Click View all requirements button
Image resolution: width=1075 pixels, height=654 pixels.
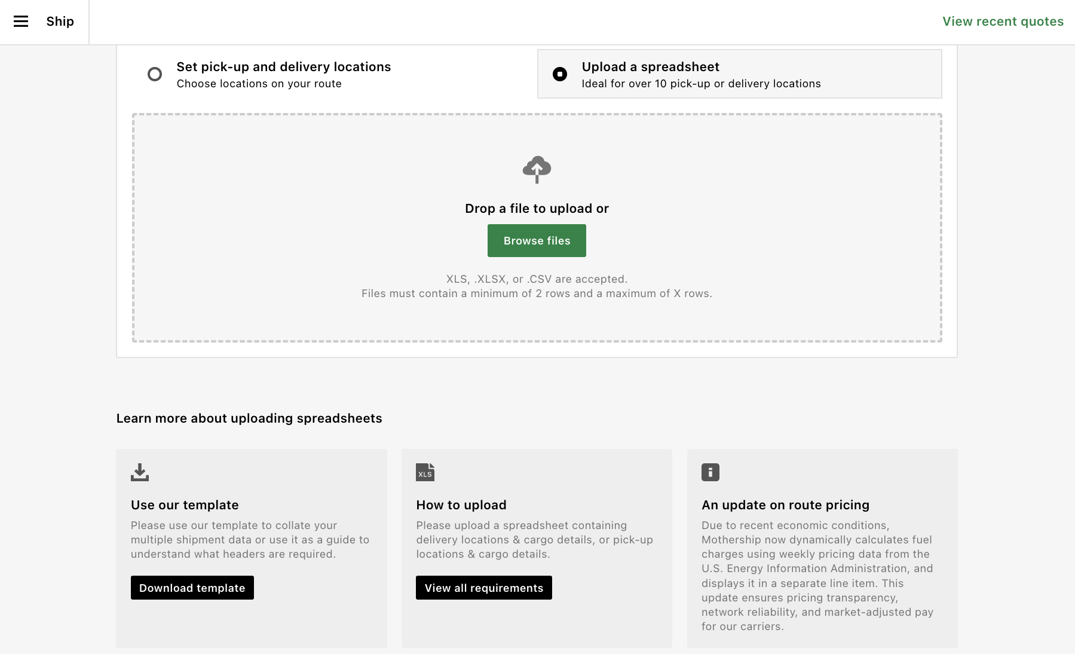(484, 588)
